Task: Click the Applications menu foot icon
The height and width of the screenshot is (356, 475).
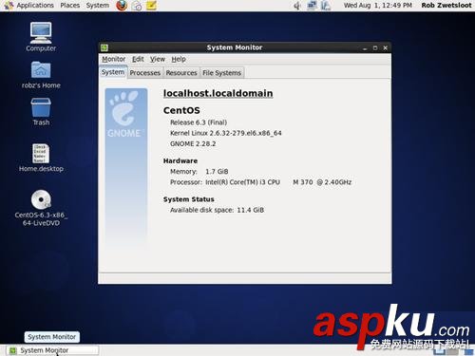Action: [x=9, y=6]
